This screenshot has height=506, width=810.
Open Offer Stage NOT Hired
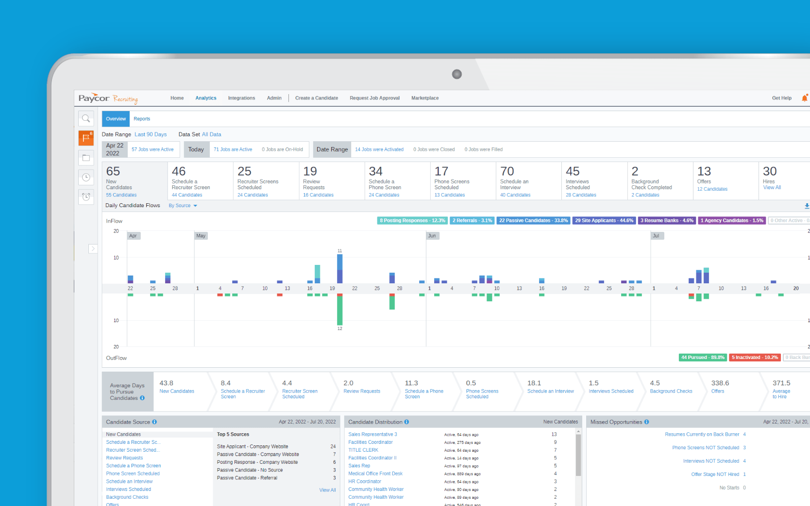(x=715, y=474)
